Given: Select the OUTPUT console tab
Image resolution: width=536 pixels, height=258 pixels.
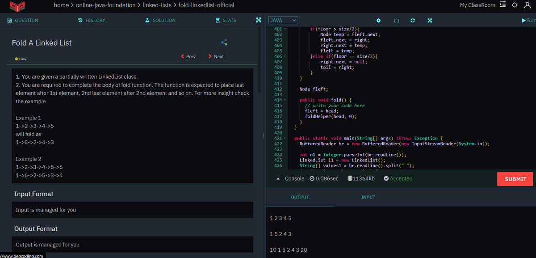Looking at the screenshot, I should point(300,197).
